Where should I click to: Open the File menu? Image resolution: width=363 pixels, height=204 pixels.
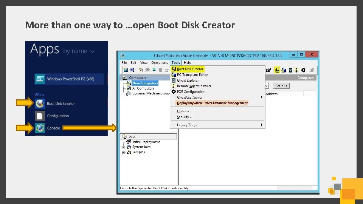pos(124,63)
